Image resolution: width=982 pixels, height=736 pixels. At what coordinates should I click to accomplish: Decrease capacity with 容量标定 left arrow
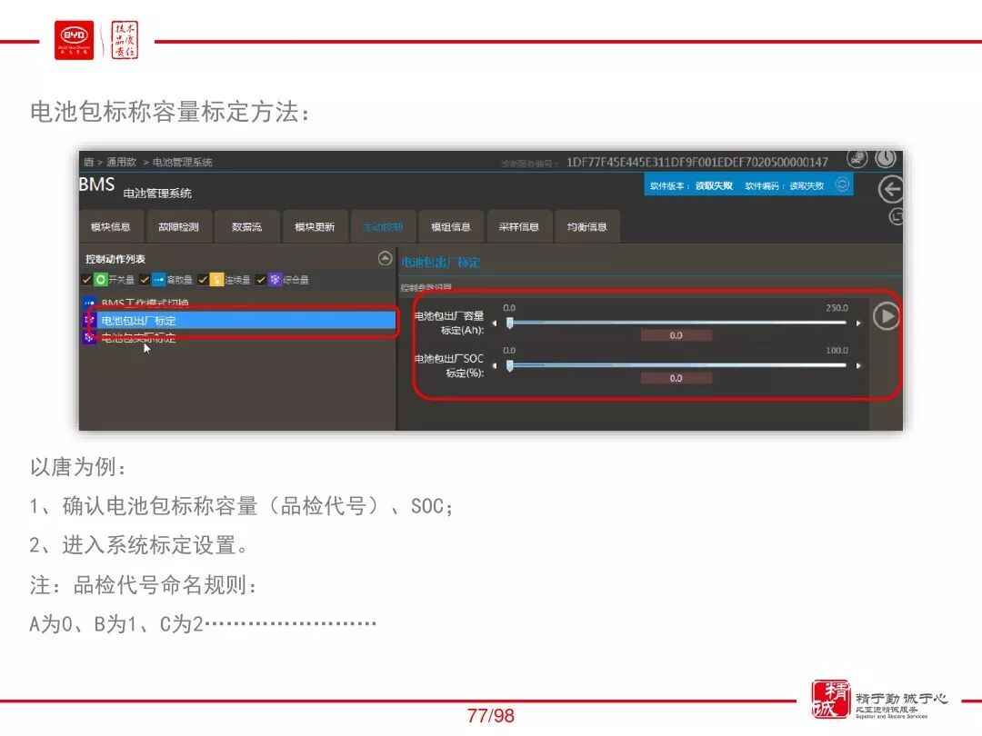tap(494, 323)
